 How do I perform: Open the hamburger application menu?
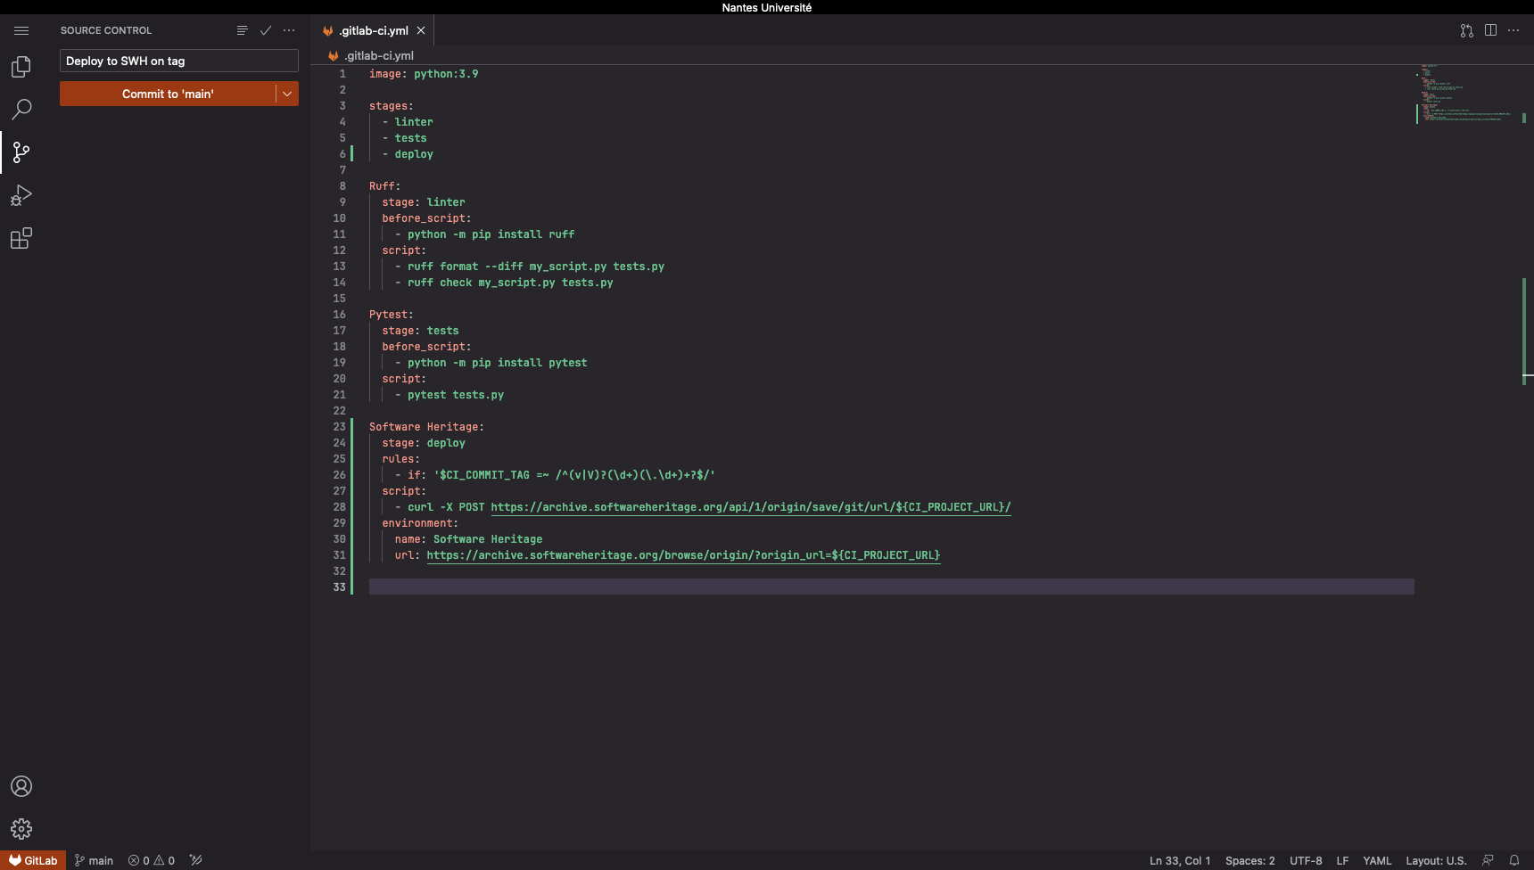coord(21,30)
